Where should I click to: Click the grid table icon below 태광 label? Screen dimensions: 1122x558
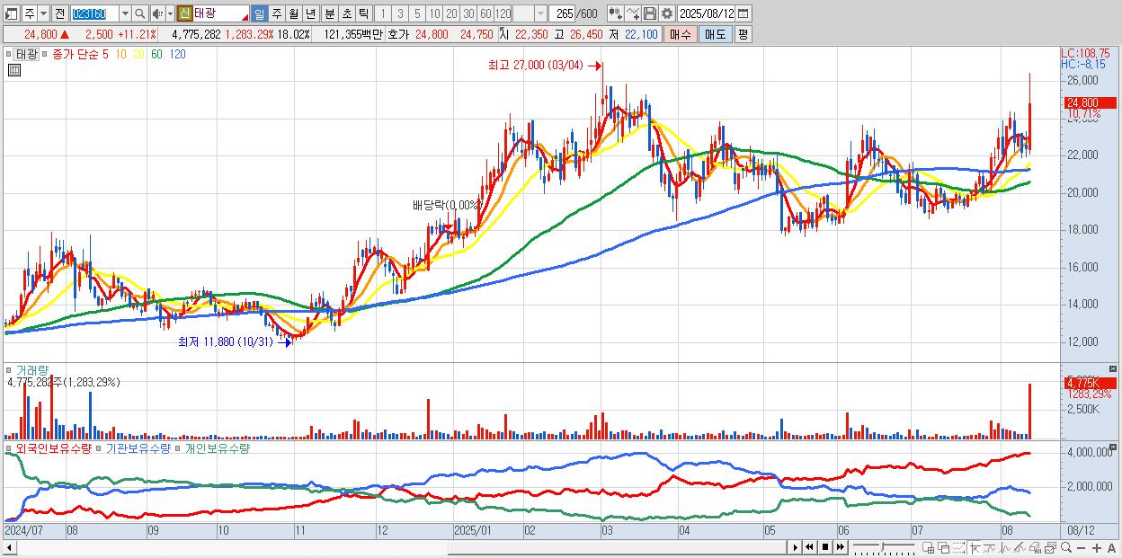pos(14,70)
